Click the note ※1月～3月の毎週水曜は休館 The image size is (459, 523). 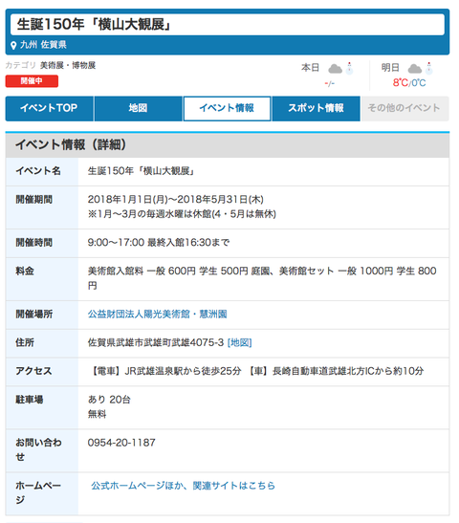182,214
